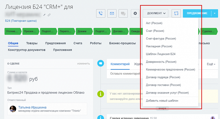
Task: Open the ПРЕДЛОЖЕНИЕ button arrow dropdown
Action: [215, 13]
